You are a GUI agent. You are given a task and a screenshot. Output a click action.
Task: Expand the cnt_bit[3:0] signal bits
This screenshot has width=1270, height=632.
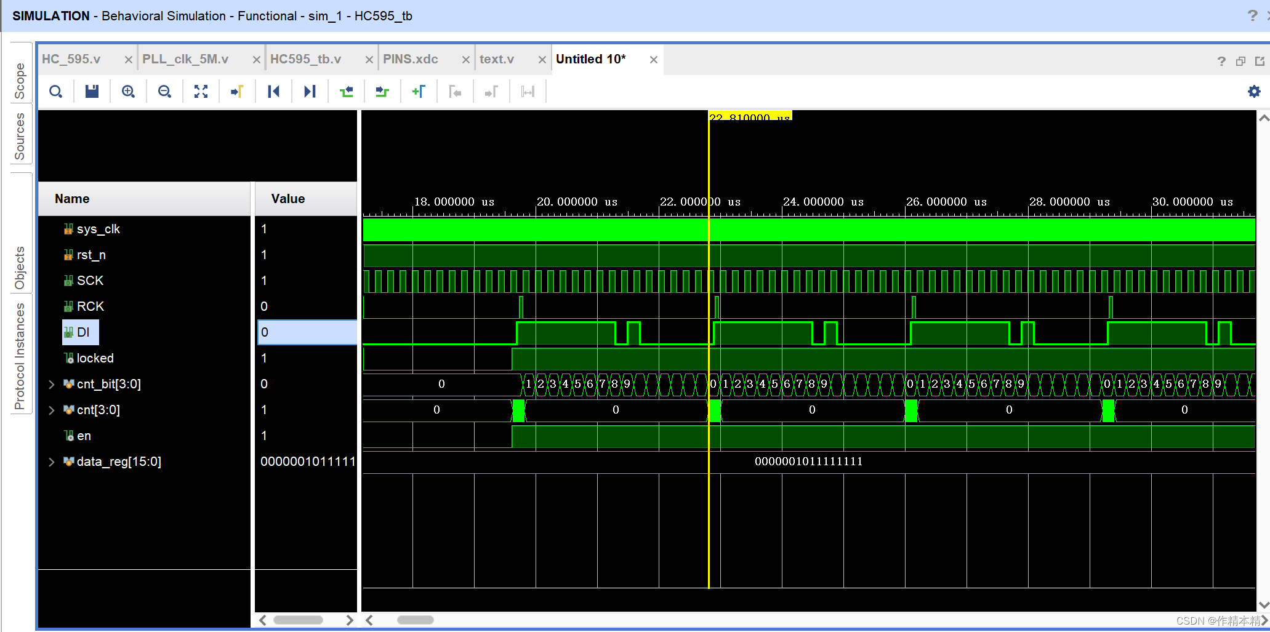click(52, 383)
